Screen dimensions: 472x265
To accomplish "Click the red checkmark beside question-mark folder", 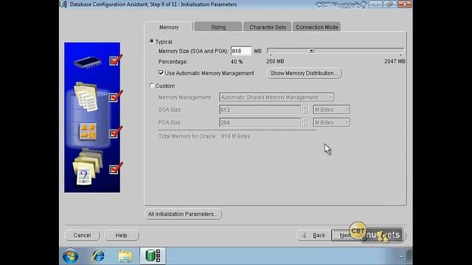I will (x=116, y=168).
